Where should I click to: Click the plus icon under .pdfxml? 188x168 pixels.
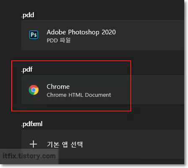pyautogui.click(x=33, y=144)
